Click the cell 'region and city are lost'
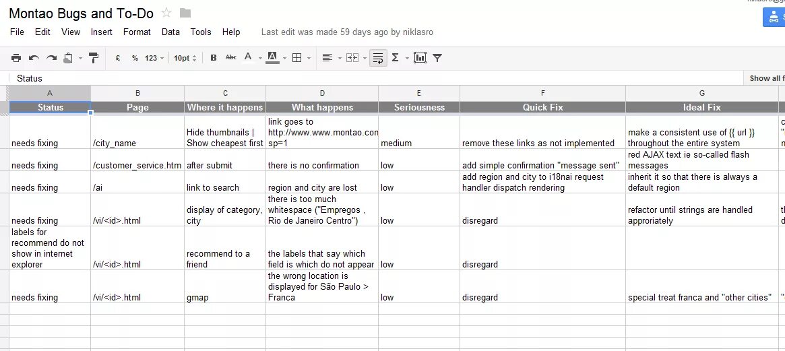785x351 pixels. (322, 183)
